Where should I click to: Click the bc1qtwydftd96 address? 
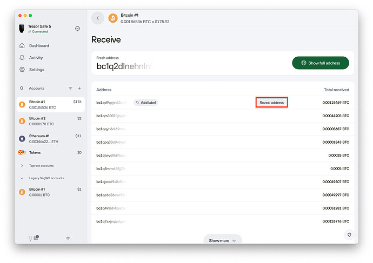111,156
